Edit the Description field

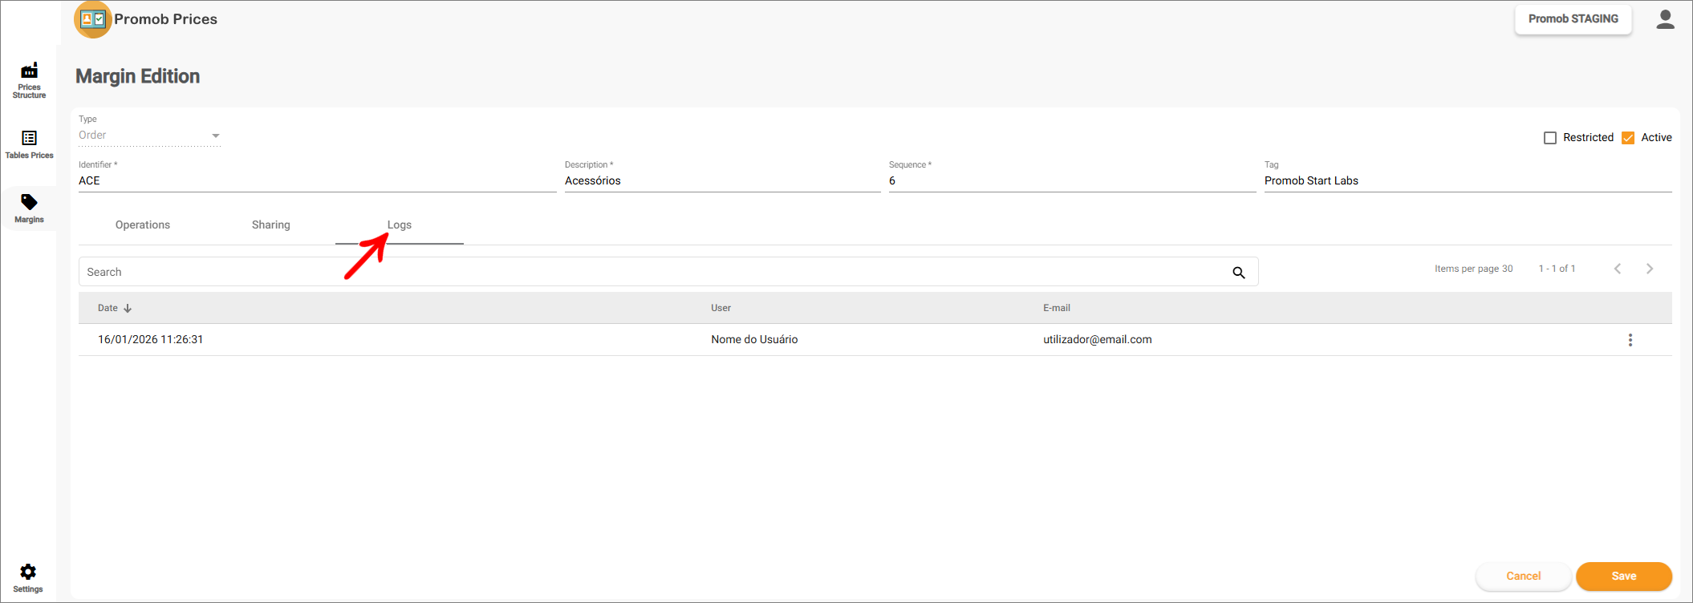[723, 181]
